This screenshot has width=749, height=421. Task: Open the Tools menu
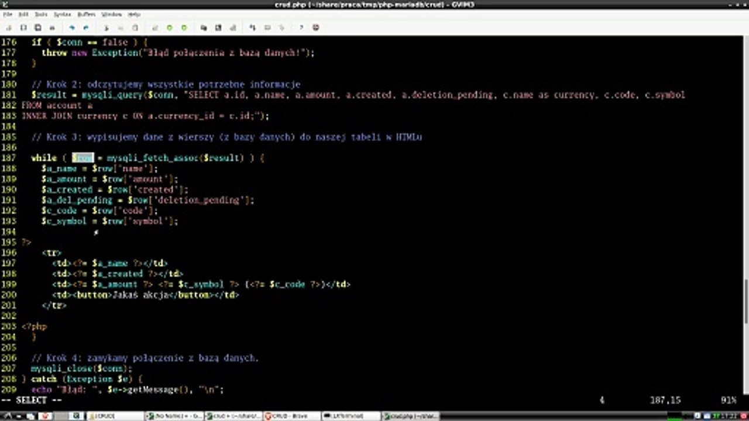click(41, 14)
